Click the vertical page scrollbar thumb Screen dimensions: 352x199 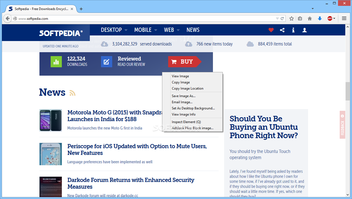click(x=348, y=91)
